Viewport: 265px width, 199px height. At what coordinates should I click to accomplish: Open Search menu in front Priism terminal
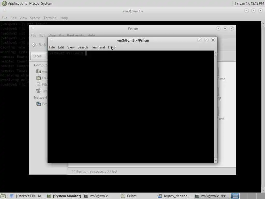tap(83, 47)
